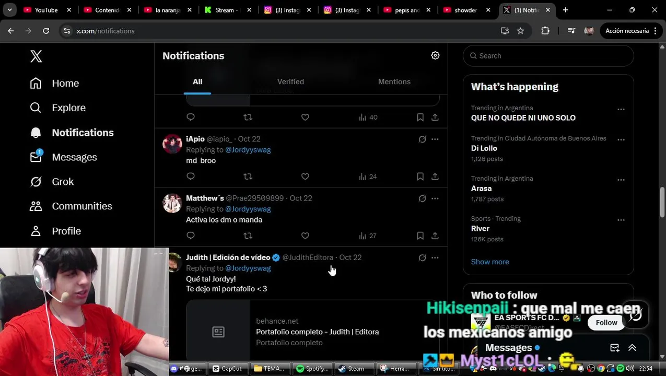Share Matthew's tweet
The width and height of the screenshot is (666, 376).
pos(435,236)
